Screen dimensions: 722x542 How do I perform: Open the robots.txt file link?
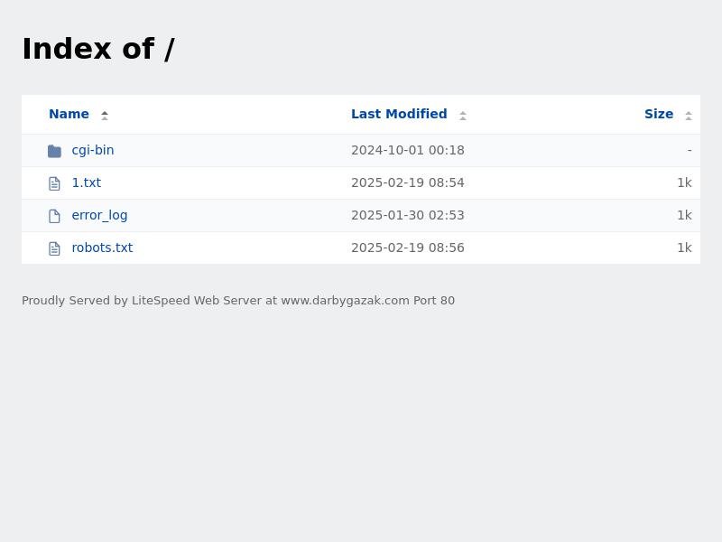[x=102, y=248]
